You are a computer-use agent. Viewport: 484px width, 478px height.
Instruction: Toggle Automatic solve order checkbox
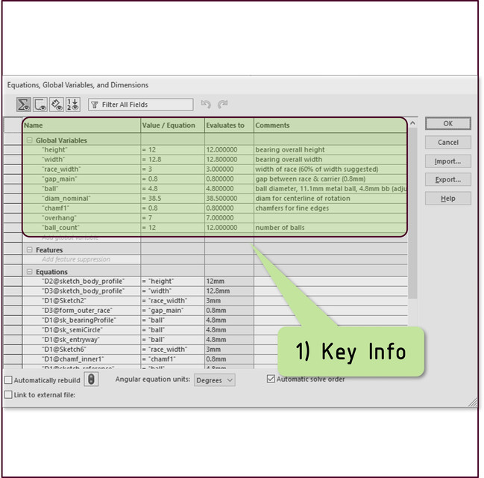(271, 379)
